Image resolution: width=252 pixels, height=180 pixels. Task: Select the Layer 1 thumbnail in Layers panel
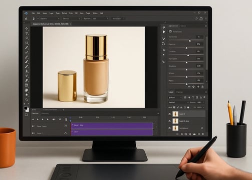(175, 114)
